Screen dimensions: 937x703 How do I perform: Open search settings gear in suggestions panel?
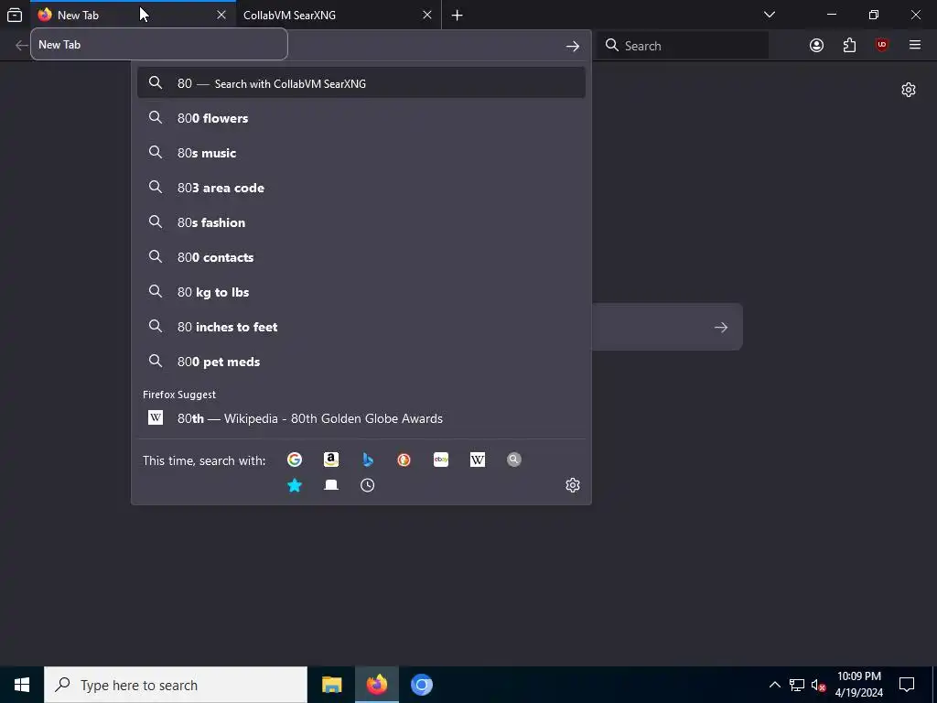pyautogui.click(x=573, y=485)
